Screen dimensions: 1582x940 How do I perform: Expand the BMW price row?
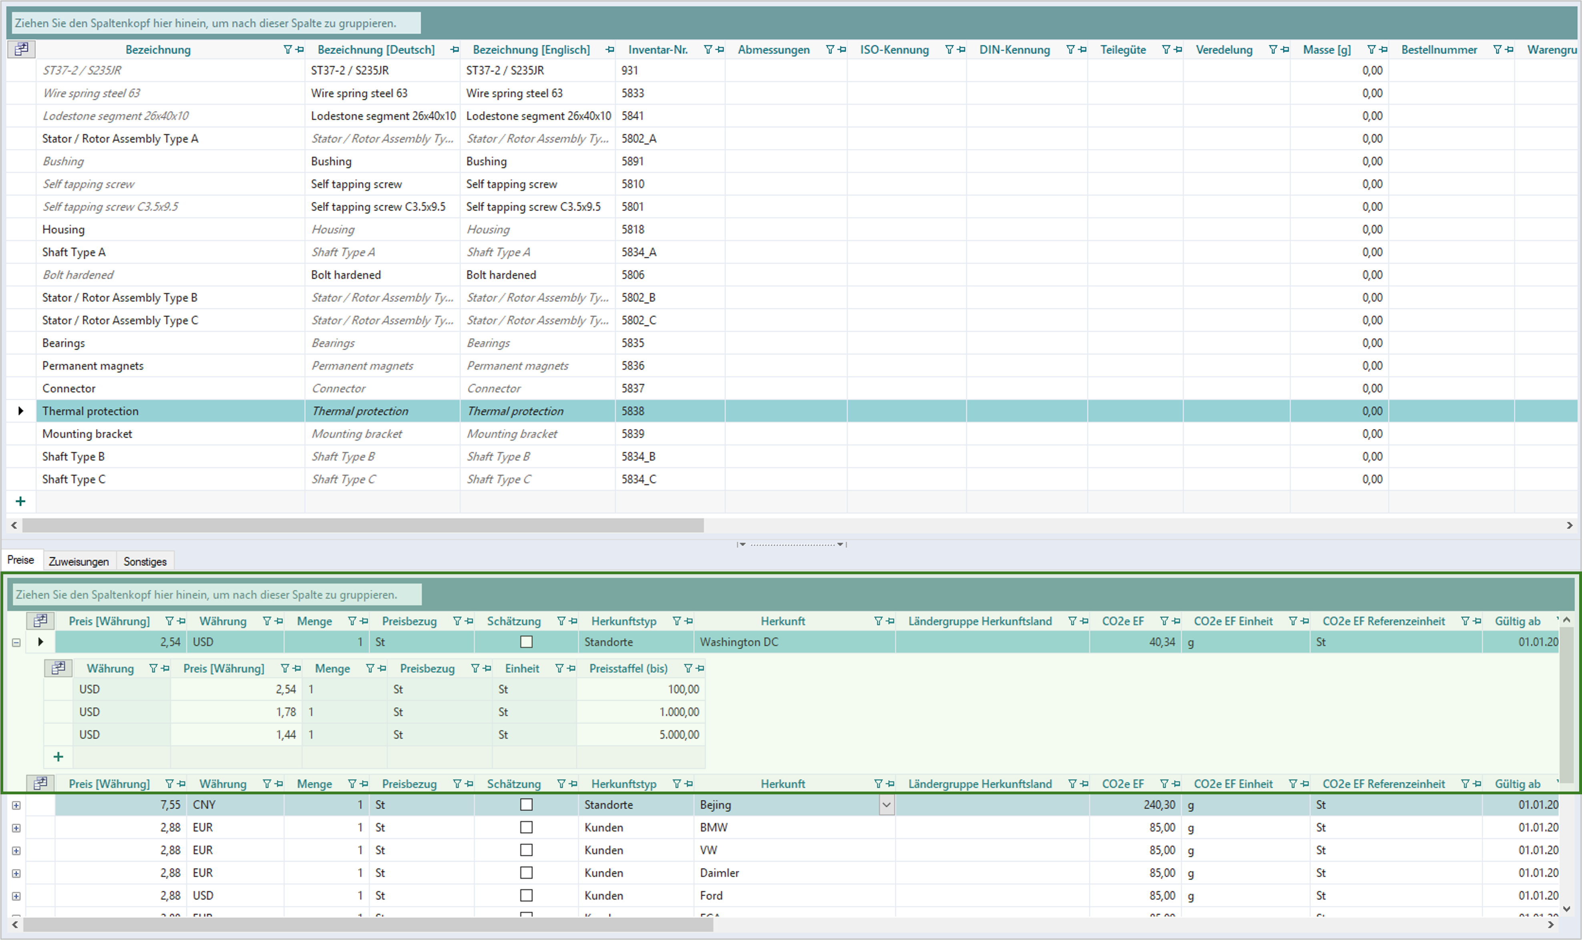tap(16, 828)
